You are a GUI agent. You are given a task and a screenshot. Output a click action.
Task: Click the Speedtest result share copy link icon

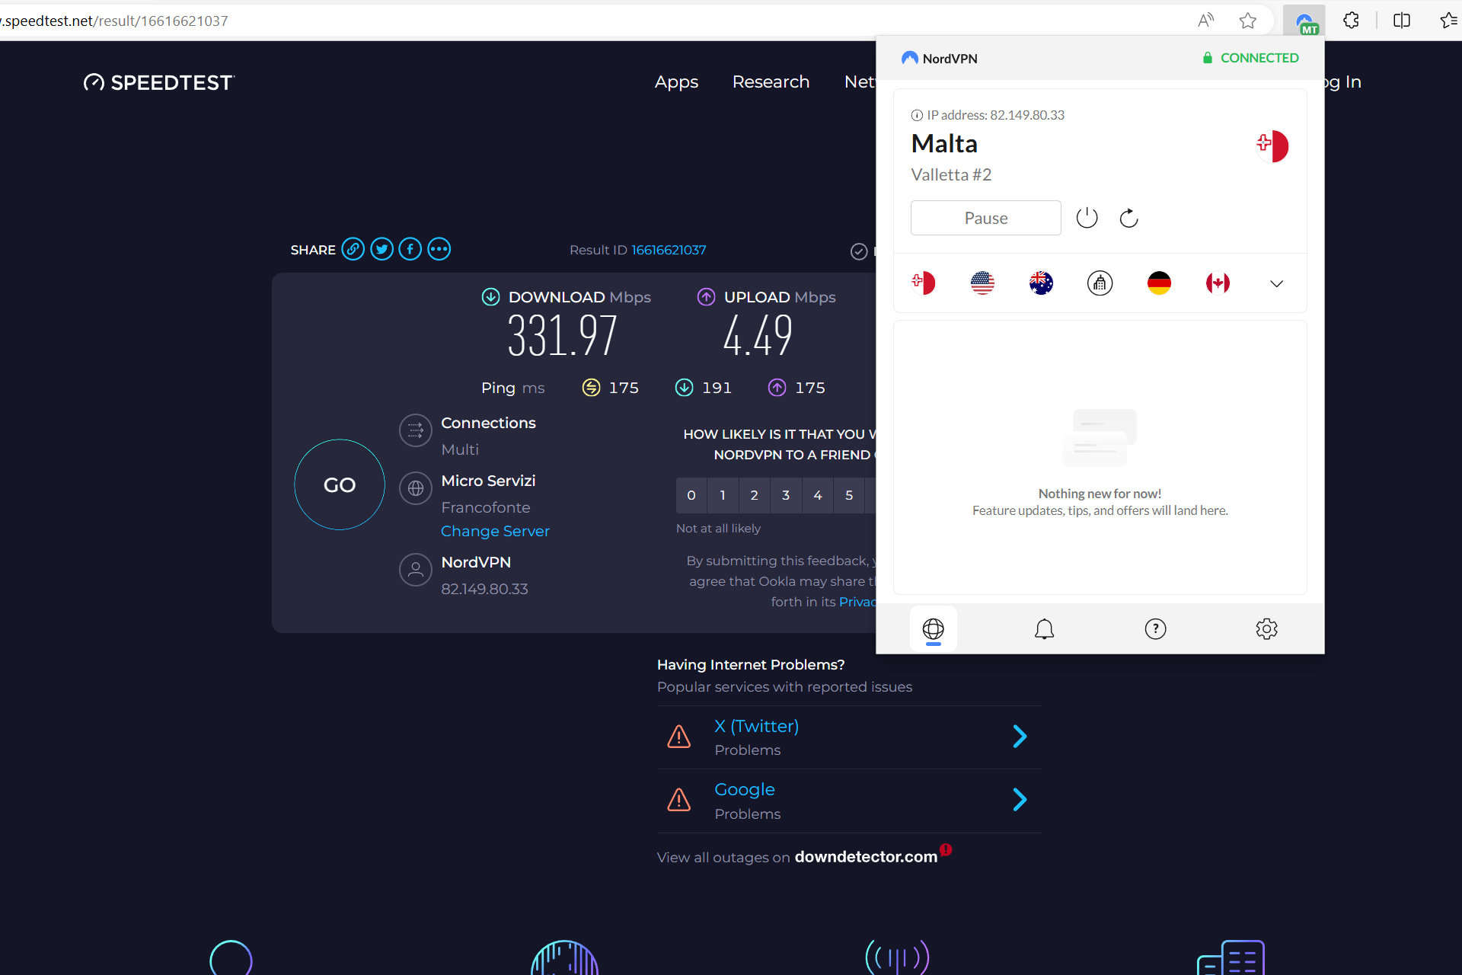353,249
